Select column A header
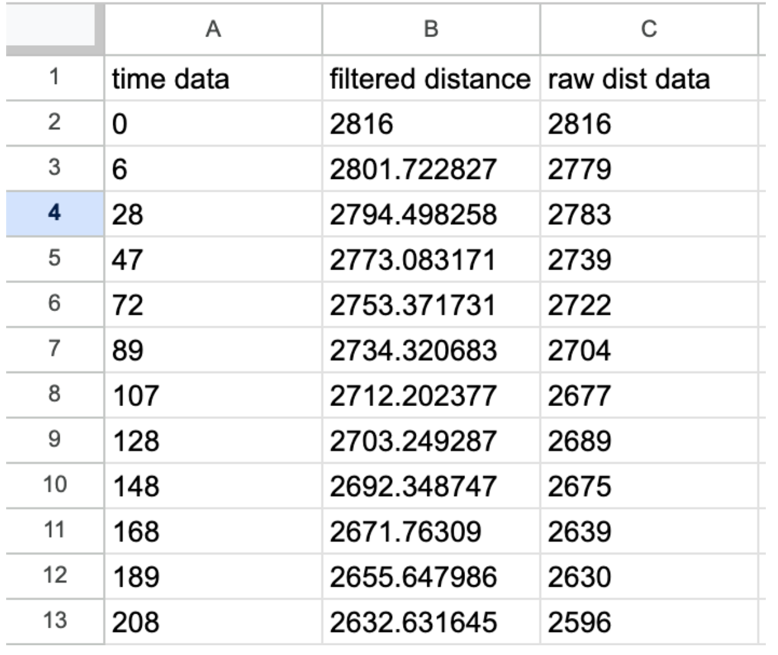The width and height of the screenshot is (778, 655). [x=213, y=29]
